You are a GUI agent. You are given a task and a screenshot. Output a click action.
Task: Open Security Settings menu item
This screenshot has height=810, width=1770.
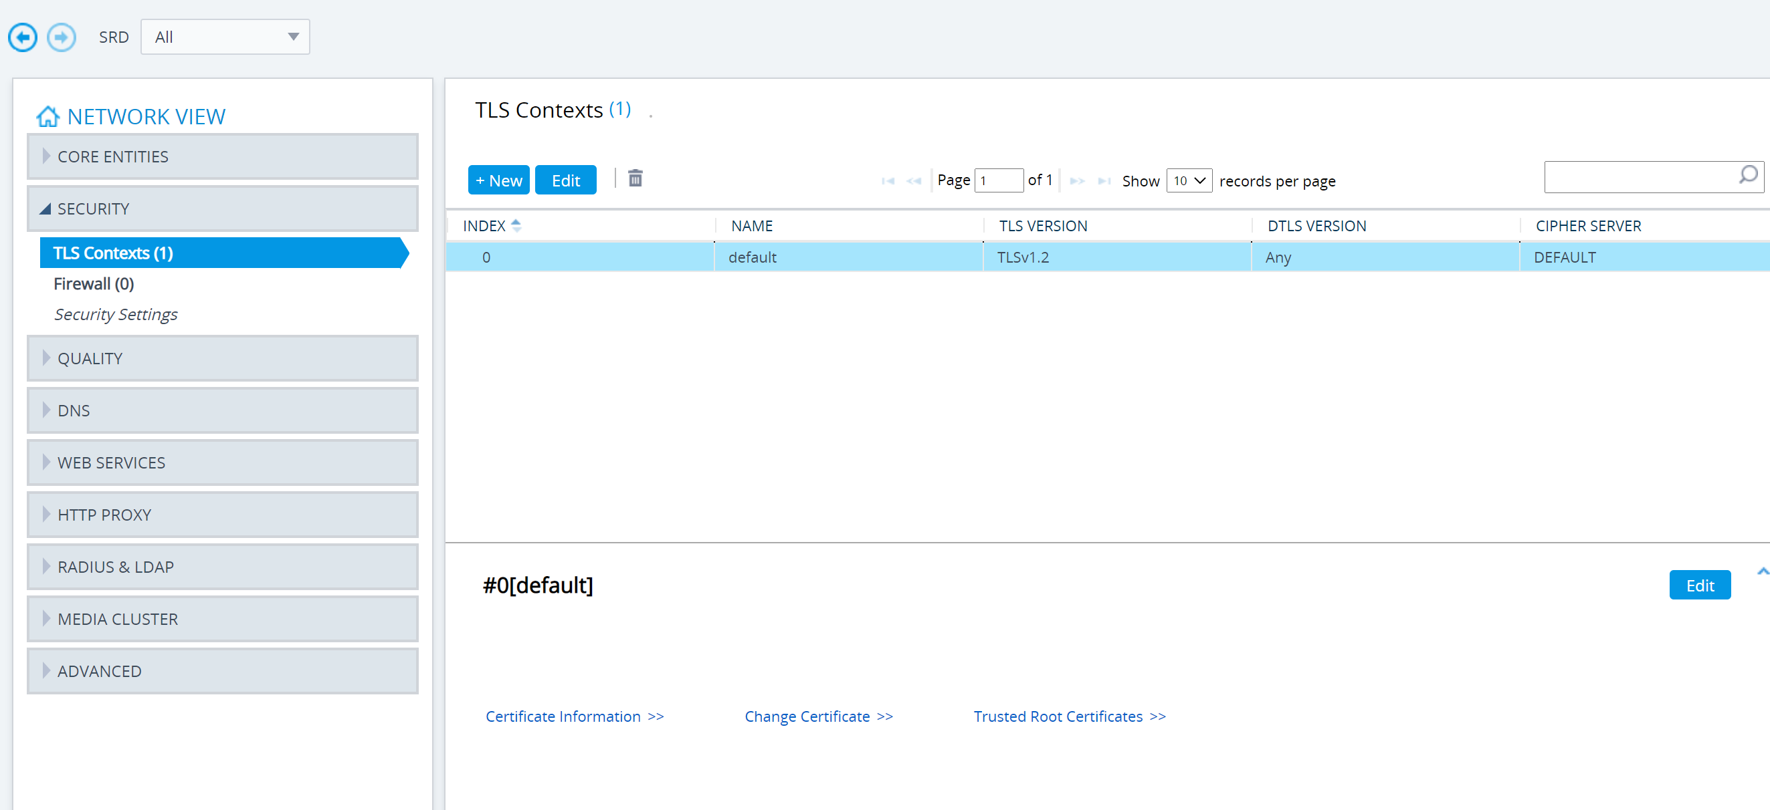(116, 314)
